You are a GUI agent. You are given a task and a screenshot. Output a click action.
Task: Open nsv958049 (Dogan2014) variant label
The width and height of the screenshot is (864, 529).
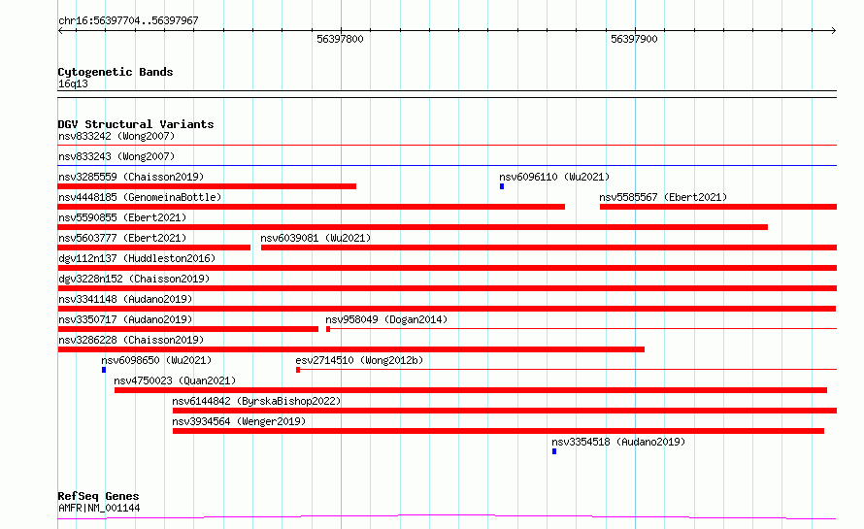[x=386, y=319]
